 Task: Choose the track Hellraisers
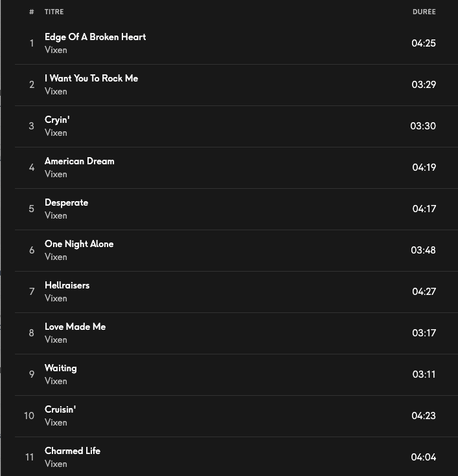pyautogui.click(x=67, y=285)
